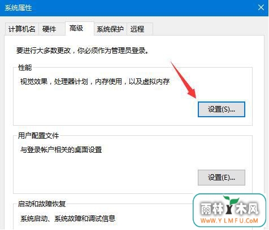
Task: Open performance 设置(S)... button
Action: [222, 109]
